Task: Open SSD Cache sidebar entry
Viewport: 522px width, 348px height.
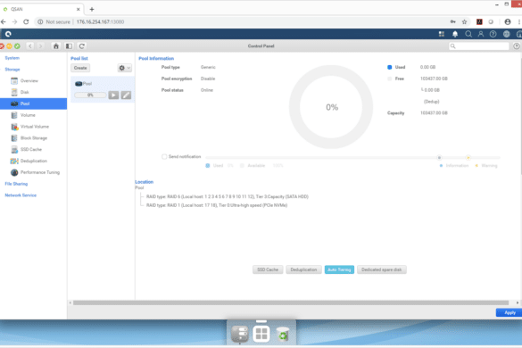Action: (x=31, y=149)
